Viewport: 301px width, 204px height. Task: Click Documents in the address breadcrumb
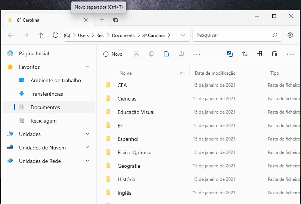point(123,35)
